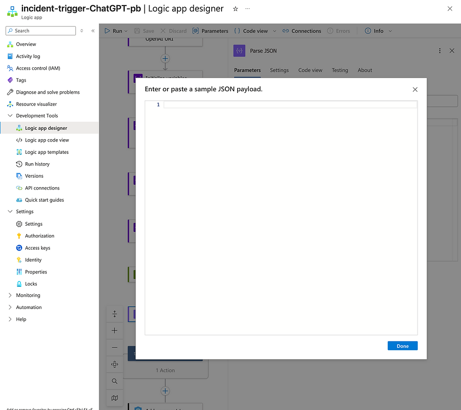This screenshot has height=410, width=461.
Task: Click inside the JSON payload editor area
Action: tap(281, 218)
